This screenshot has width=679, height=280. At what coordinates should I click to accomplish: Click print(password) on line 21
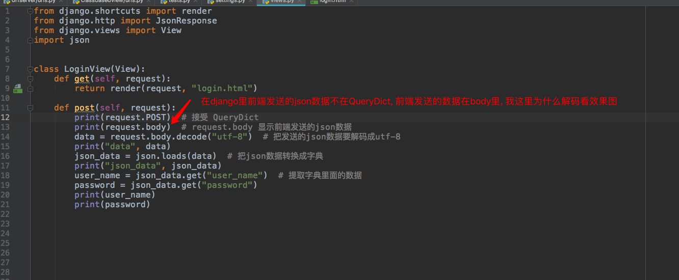[112, 204]
